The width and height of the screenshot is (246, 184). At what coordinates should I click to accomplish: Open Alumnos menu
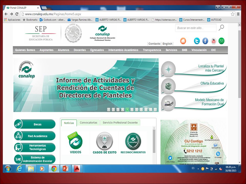click(x=64, y=50)
